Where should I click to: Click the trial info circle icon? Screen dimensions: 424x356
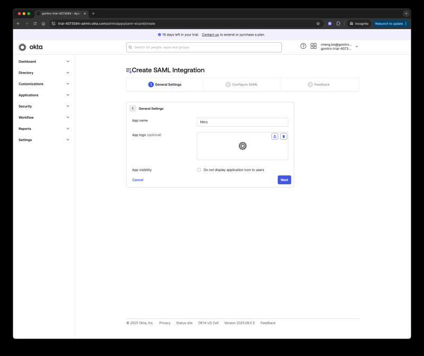coord(160,34)
